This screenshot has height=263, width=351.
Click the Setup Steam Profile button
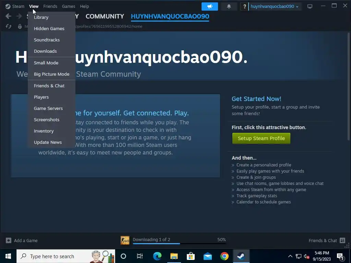tap(261, 138)
